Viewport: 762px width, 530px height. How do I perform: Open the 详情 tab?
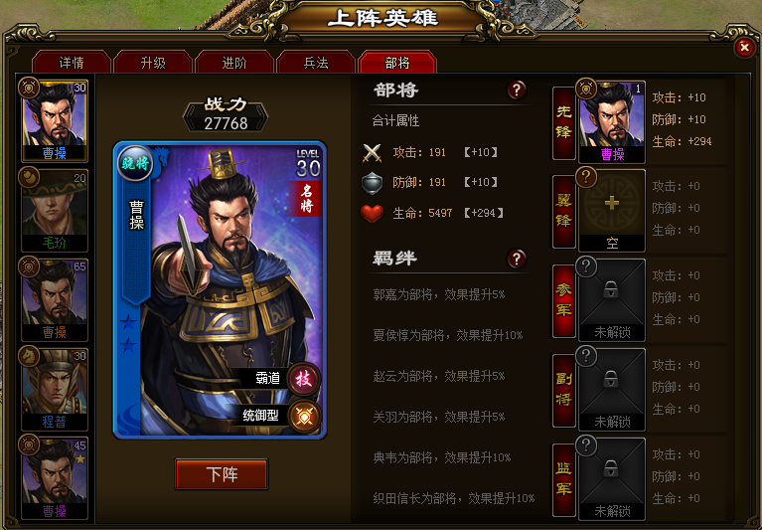pos(72,63)
